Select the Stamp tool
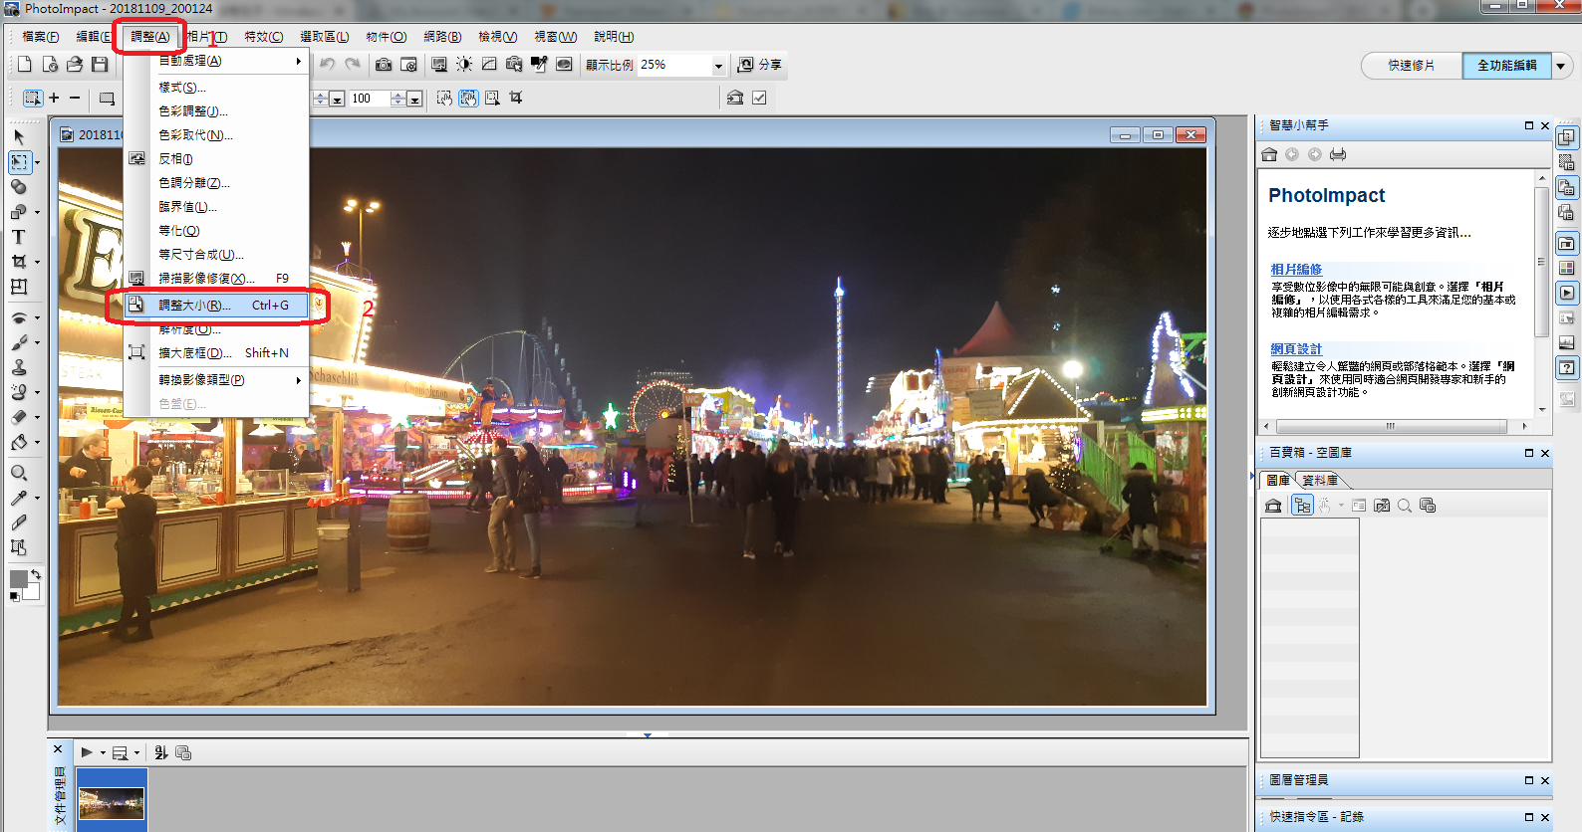The image size is (1582, 832). [x=18, y=367]
